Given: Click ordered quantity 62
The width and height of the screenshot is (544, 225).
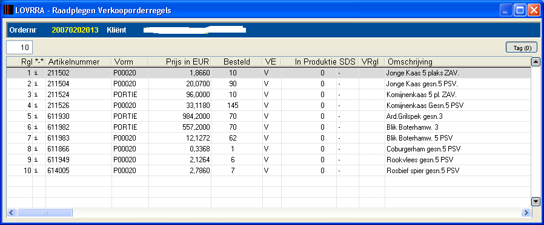Looking at the screenshot, I should point(233,138).
